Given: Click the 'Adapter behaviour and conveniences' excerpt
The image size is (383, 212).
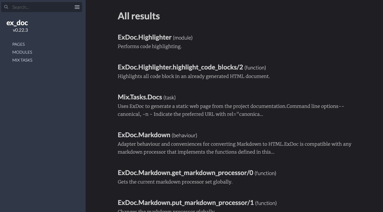Looking at the screenshot, I should coord(235,148).
